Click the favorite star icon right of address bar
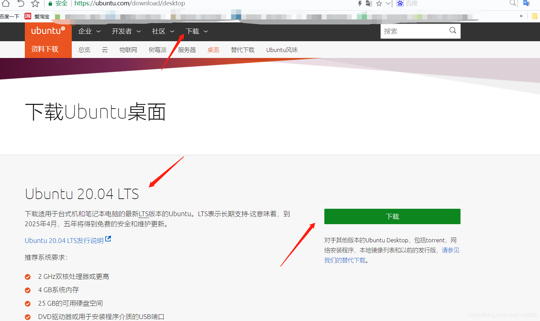The width and height of the screenshot is (540, 321). point(379,4)
